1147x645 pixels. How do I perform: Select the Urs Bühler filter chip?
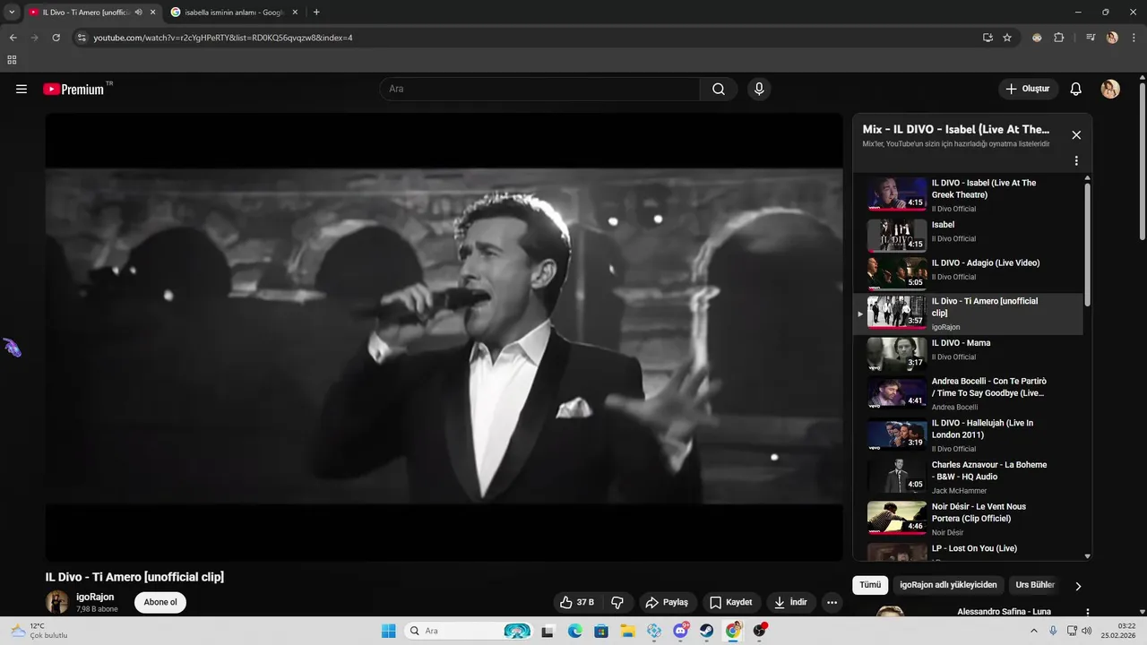(x=1035, y=585)
